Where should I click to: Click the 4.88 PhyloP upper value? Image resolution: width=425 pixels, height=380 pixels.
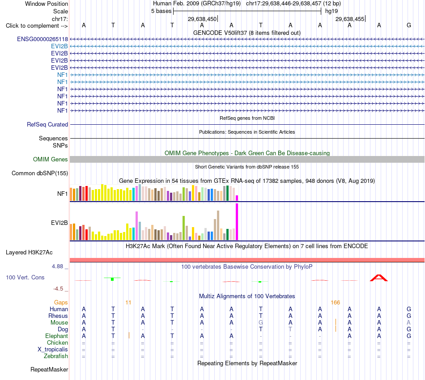[x=57, y=266]
